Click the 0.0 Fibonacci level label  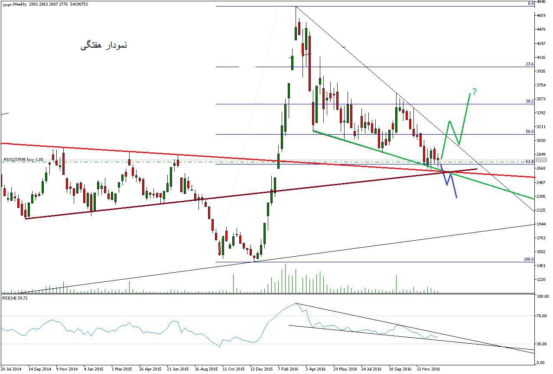click(530, 3)
